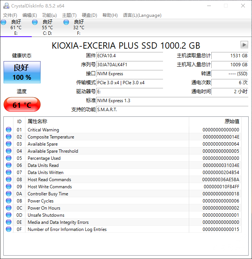Select the E: drive tab at 61 °C
Viewport: 252px width, 259px height.
click(16, 27)
